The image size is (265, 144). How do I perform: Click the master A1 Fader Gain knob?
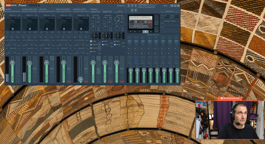click(x=131, y=70)
